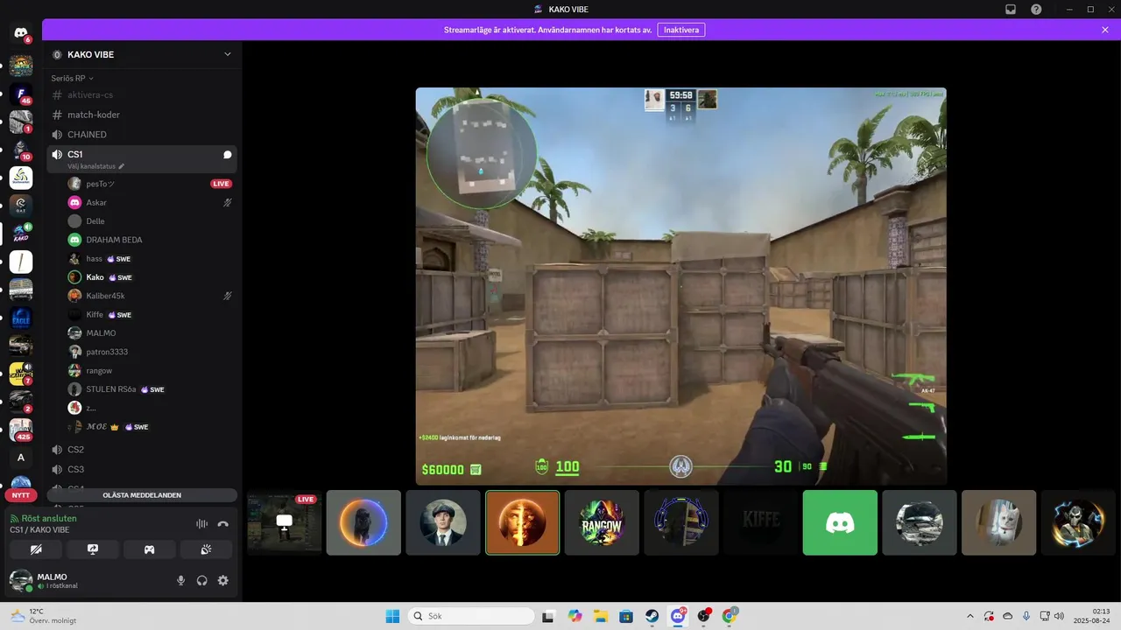
Task: Open File Explorer from the taskbar
Action: tap(601, 616)
